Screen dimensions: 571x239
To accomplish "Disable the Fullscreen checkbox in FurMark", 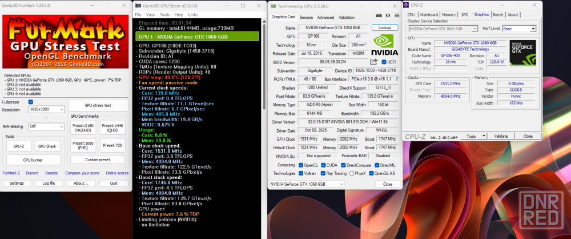I will click(x=30, y=102).
